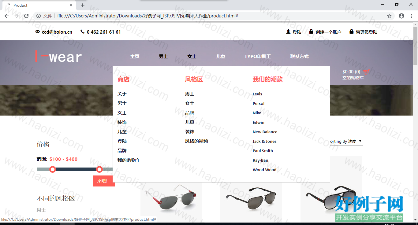Click the 来吧! price filter button
The width and height of the screenshot is (418, 225).
pos(103,181)
